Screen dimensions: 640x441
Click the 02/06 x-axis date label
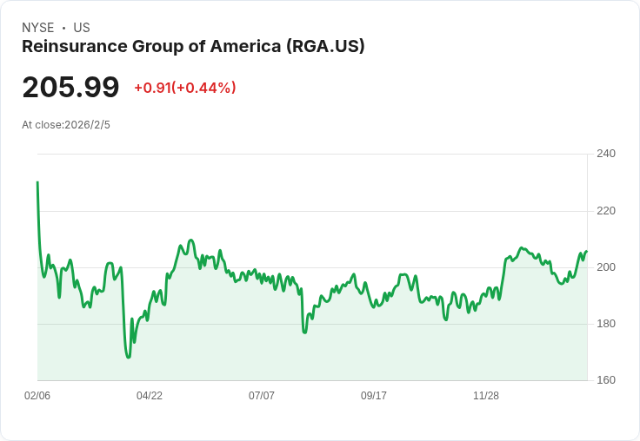37,395
